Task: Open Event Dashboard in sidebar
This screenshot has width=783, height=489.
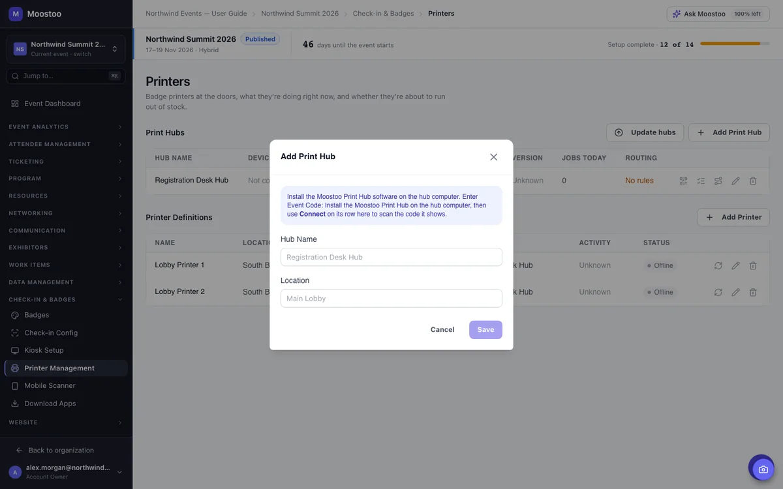Action: [x=66, y=104]
